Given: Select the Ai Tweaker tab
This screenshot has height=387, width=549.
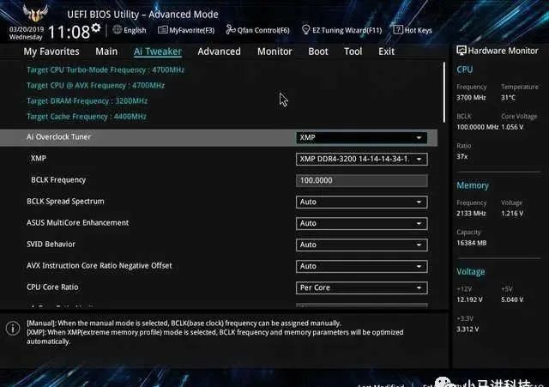Looking at the screenshot, I should (158, 51).
